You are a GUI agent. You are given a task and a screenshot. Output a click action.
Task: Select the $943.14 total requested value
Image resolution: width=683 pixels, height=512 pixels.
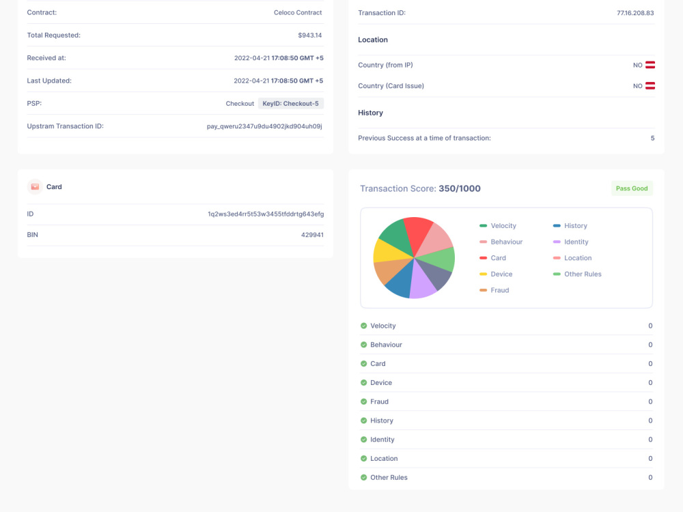point(310,35)
